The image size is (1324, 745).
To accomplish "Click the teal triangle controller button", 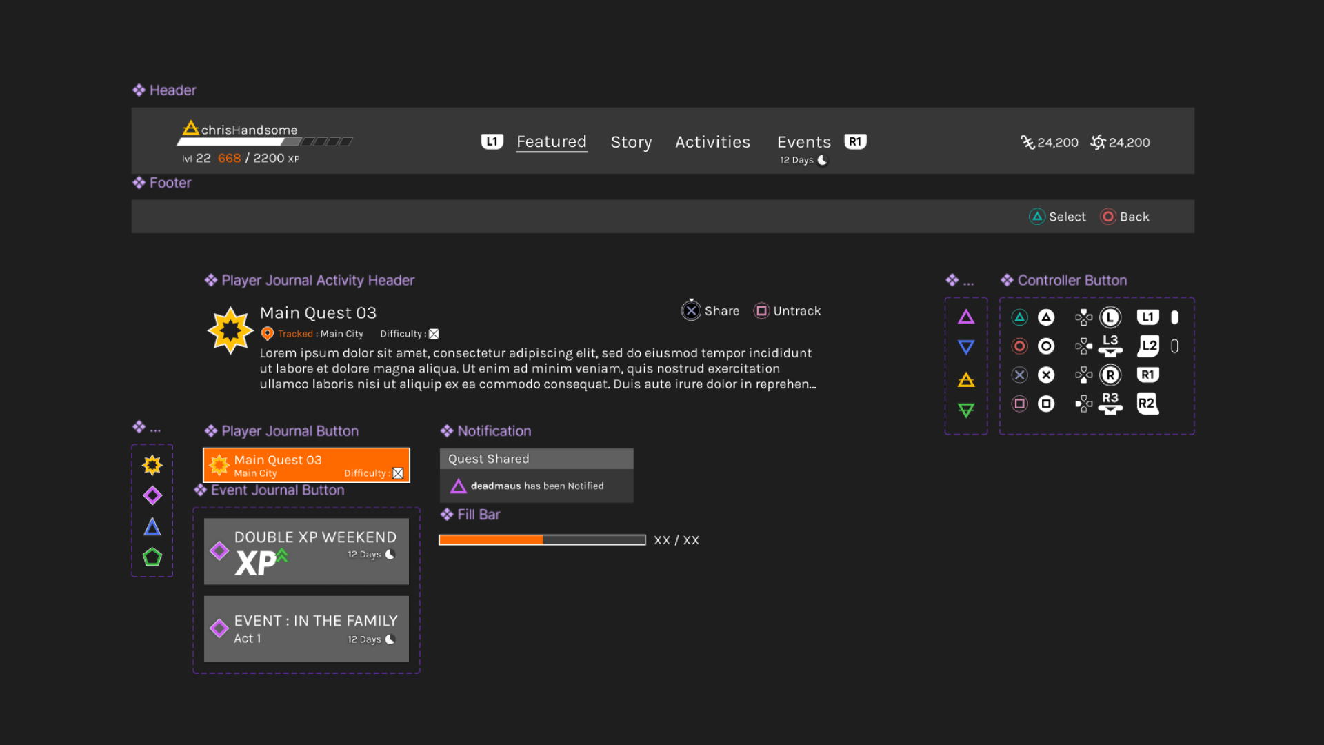I will (1019, 317).
